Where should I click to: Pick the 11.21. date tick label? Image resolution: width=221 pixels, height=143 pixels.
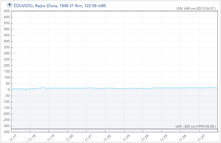coord(89,137)
